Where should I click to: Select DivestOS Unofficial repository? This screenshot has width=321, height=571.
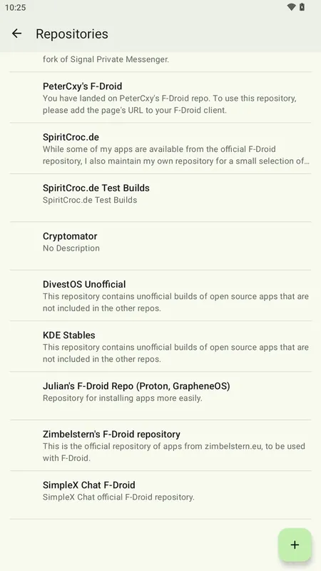click(160, 295)
